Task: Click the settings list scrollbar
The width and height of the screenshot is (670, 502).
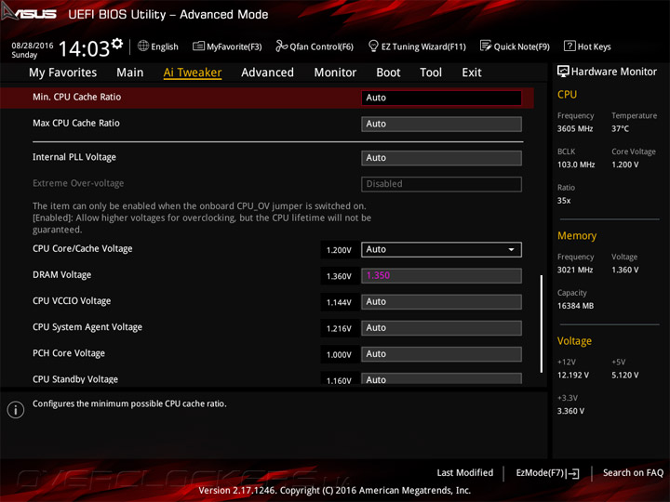Action: point(542,324)
